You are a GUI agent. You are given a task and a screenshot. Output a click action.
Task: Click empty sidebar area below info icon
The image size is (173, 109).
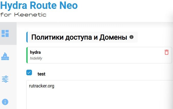(8, 107)
